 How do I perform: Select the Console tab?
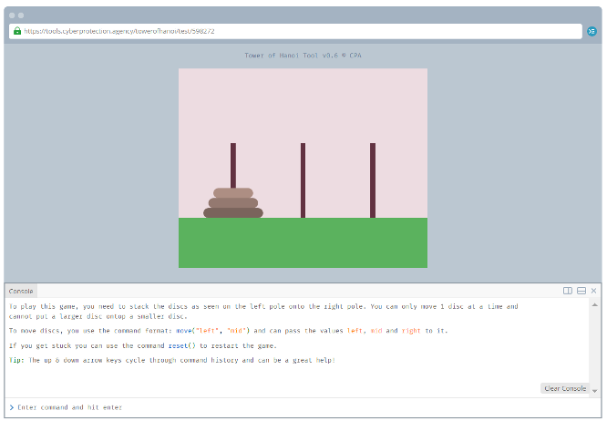pos(21,291)
